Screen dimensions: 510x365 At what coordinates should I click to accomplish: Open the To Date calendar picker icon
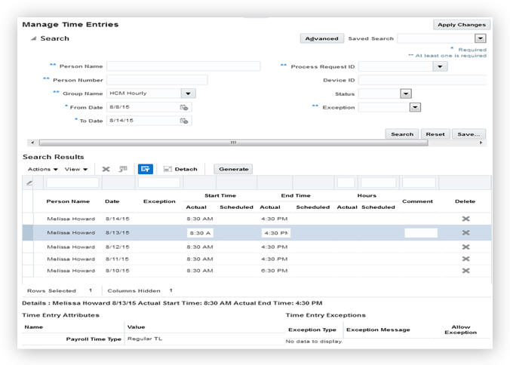point(183,121)
